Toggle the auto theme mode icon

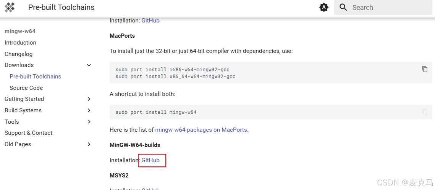coord(324,8)
